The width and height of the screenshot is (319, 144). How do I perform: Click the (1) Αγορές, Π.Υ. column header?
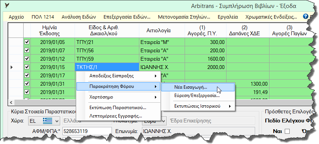[x=206, y=30]
